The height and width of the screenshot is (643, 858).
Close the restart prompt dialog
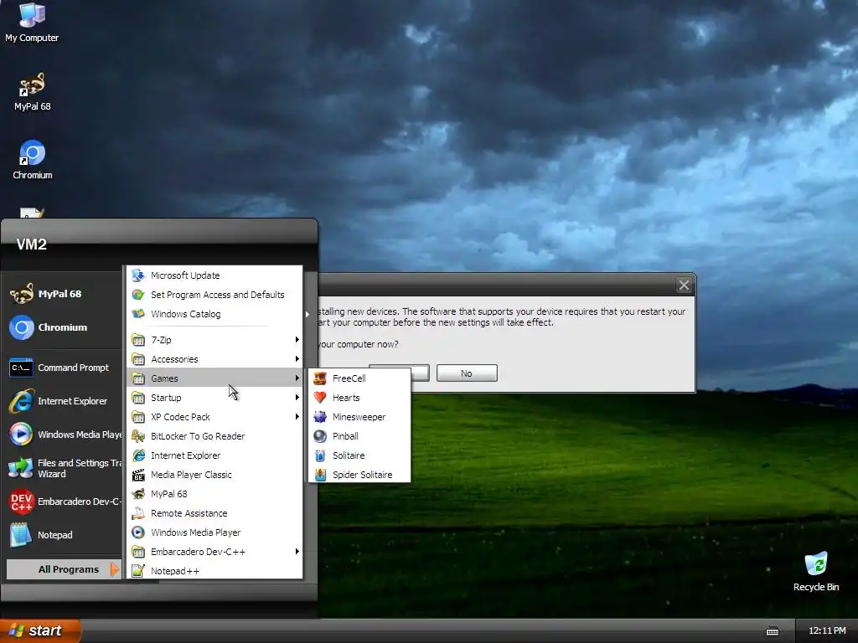pos(684,285)
